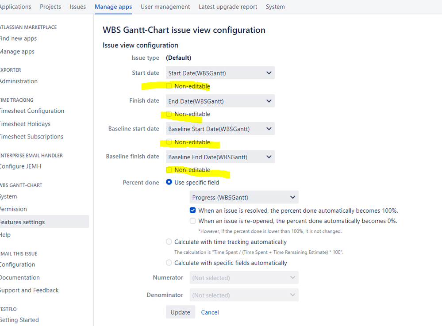The width and height of the screenshot is (442, 326).
Task: Open Manage apps in the sidebar
Action: coord(17,51)
